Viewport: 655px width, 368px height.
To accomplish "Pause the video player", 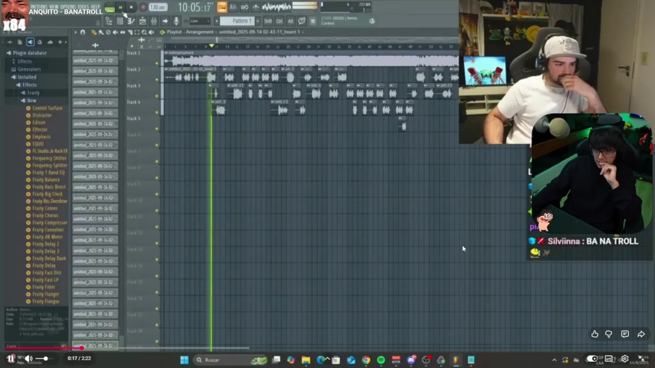I will (x=11, y=359).
